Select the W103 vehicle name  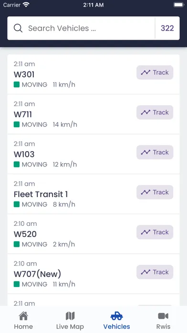coord(24,154)
